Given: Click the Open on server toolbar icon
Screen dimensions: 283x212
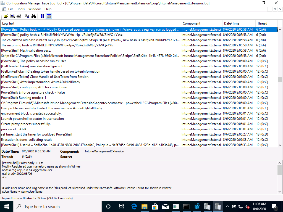Looking at the screenshot, I should point(12,16).
